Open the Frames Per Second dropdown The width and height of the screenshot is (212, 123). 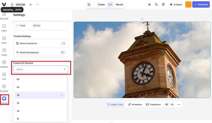(41, 69)
